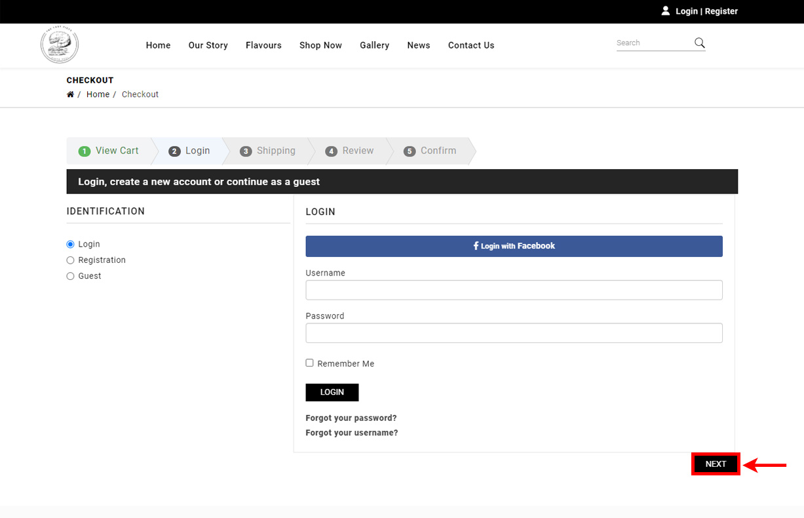Focus the Search input field

point(653,43)
